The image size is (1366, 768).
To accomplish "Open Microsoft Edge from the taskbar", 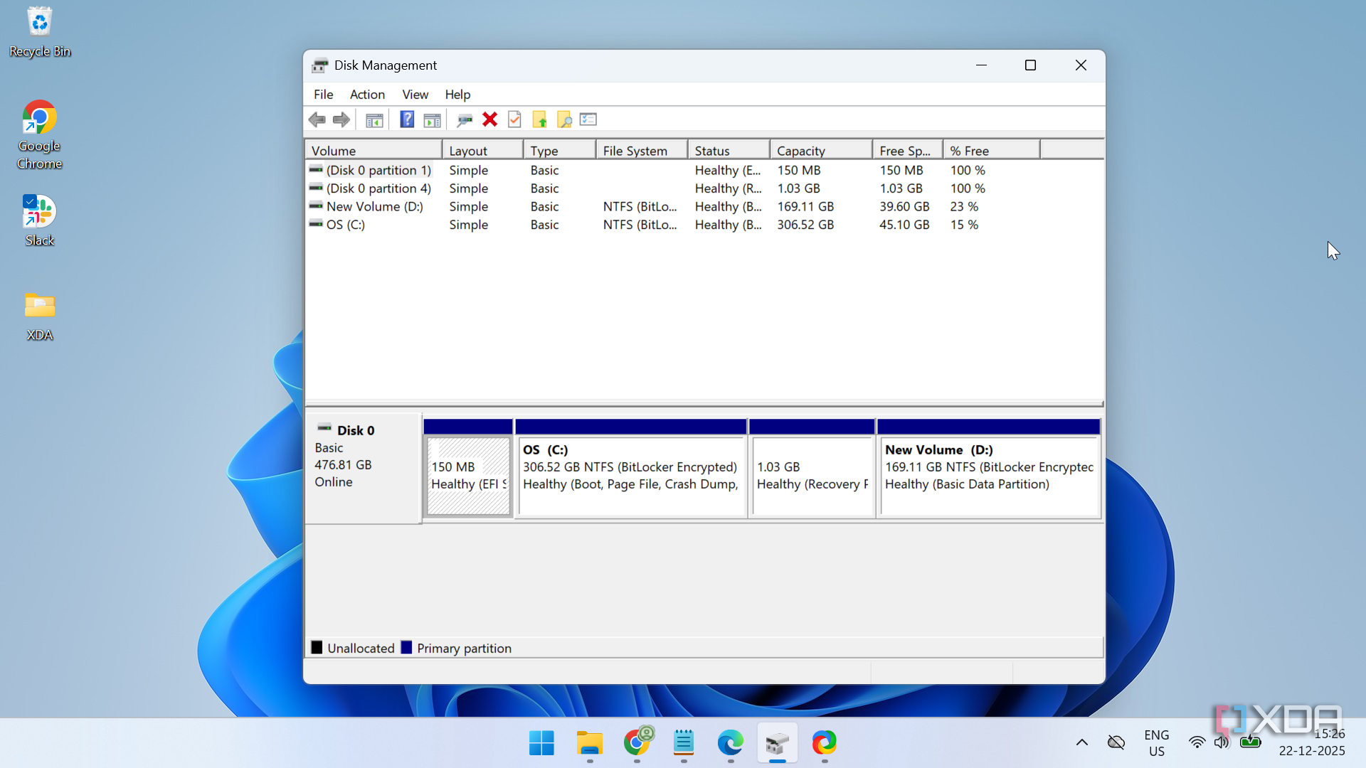I will click(x=731, y=743).
